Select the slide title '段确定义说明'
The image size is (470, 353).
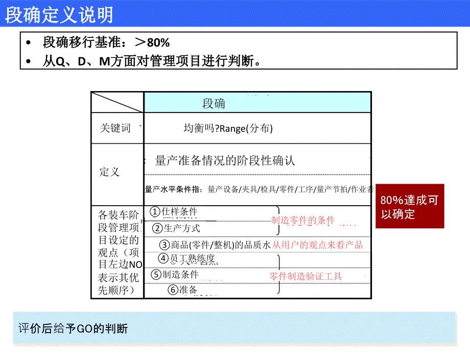(x=59, y=14)
